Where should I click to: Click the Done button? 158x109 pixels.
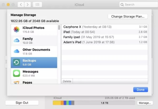[140, 90]
